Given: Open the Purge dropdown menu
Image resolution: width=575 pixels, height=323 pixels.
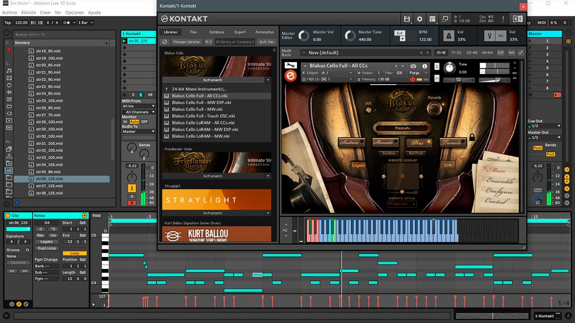Looking at the screenshot, I should (x=418, y=73).
